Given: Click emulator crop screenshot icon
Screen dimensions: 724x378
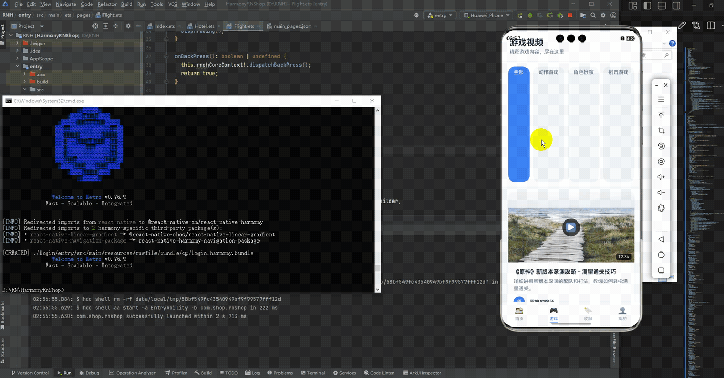Looking at the screenshot, I should pyautogui.click(x=661, y=131).
